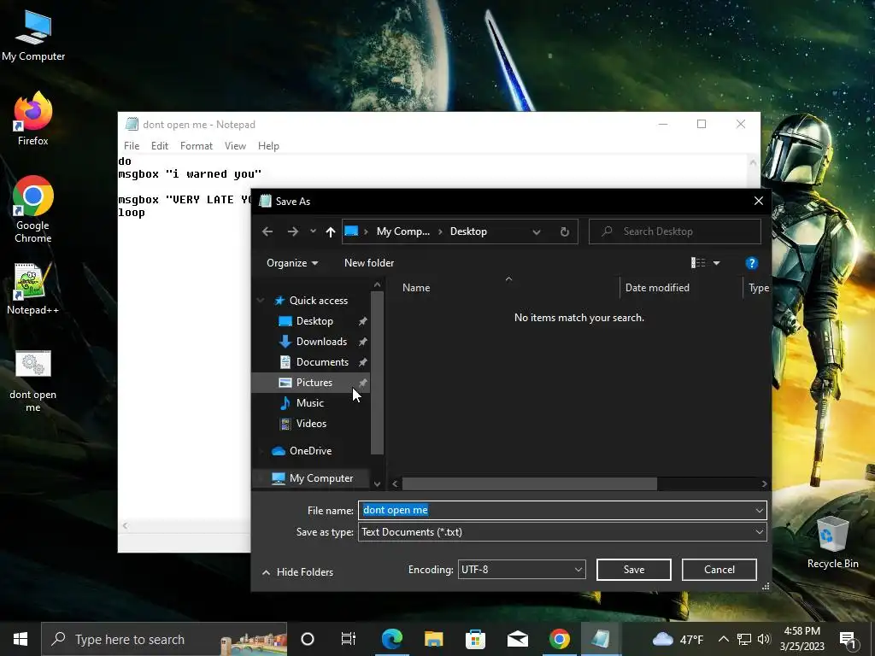Click the pin icon beside Downloads
This screenshot has width=875, height=656.
[x=362, y=342]
